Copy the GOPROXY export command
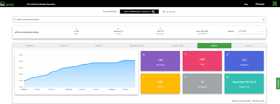Viewport: 280px width, 104px height. pos(153,12)
